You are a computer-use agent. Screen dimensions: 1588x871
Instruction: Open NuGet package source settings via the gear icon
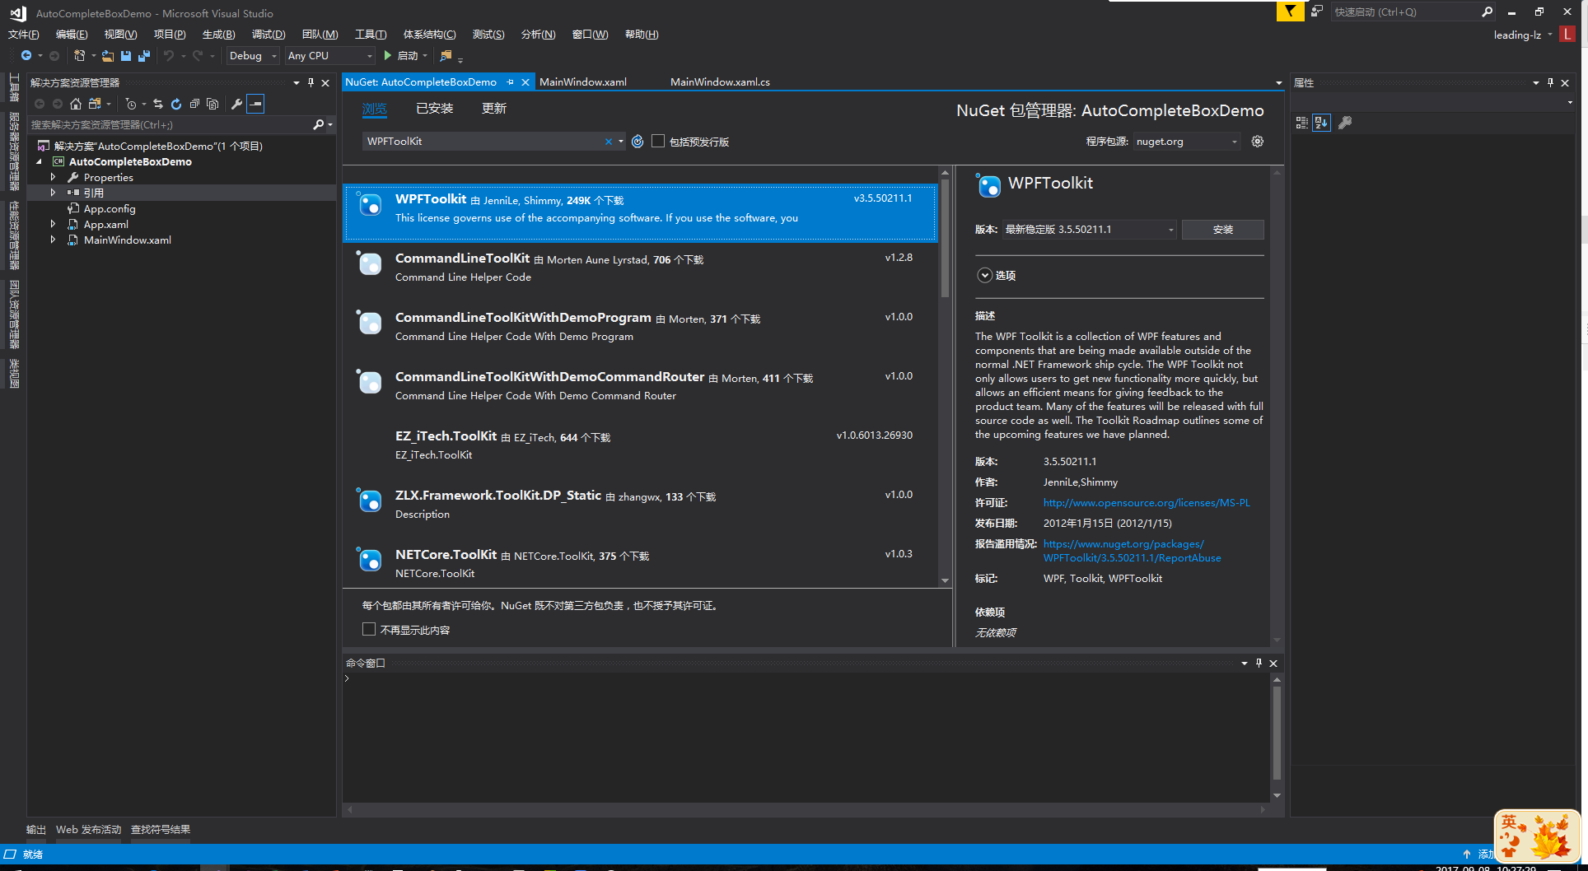click(1258, 142)
